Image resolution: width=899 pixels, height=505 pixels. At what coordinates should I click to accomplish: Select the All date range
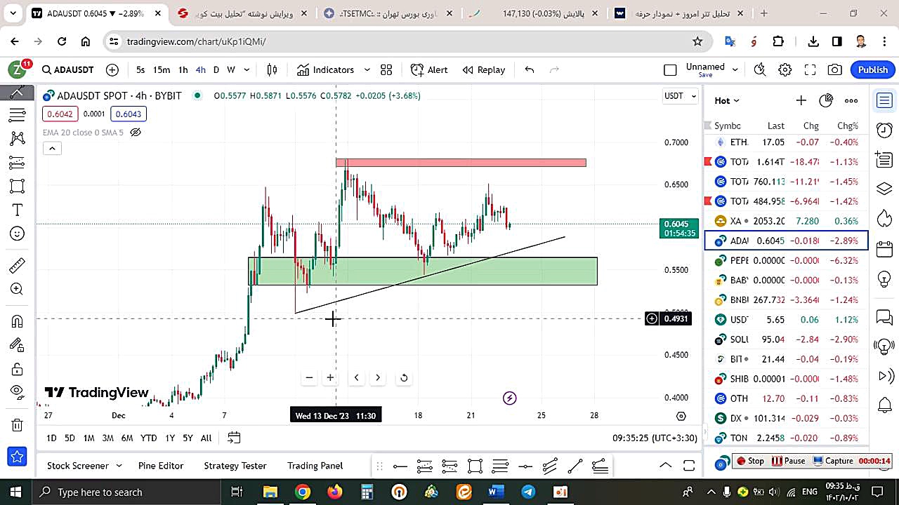point(206,438)
